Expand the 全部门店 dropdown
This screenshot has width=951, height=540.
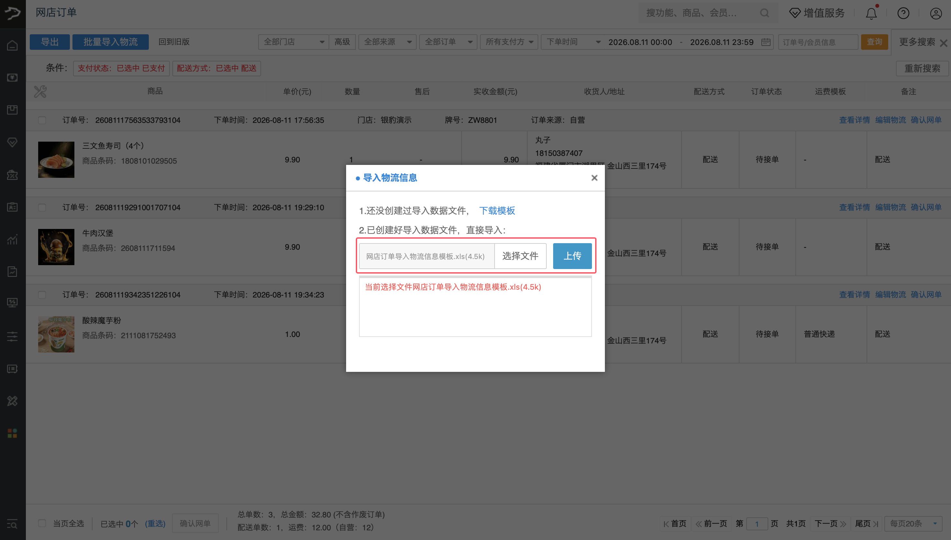point(293,42)
